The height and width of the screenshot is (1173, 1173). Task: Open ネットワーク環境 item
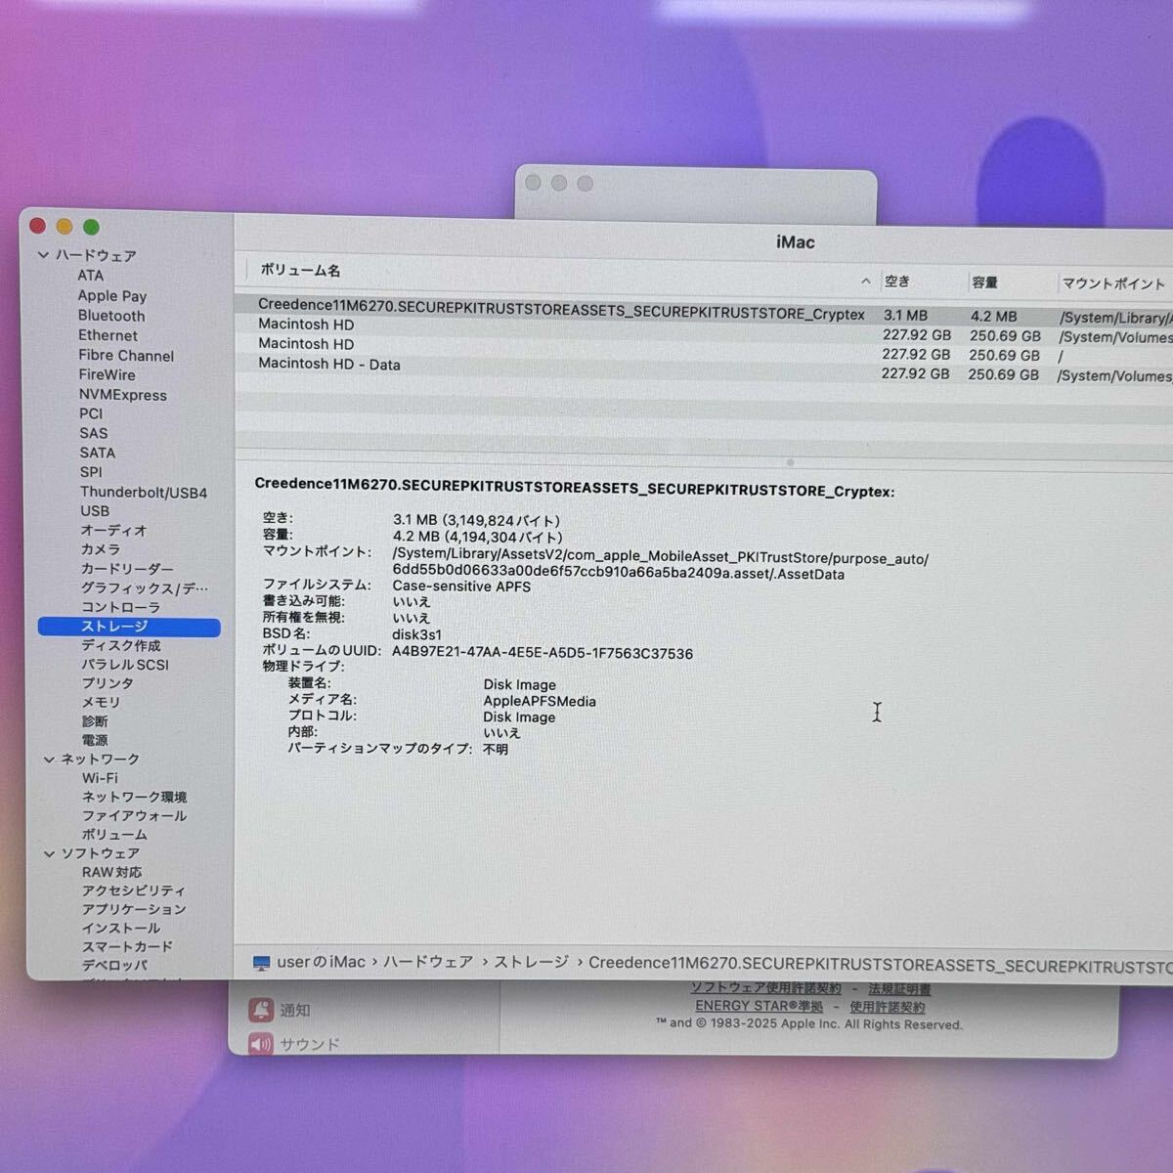(x=134, y=797)
